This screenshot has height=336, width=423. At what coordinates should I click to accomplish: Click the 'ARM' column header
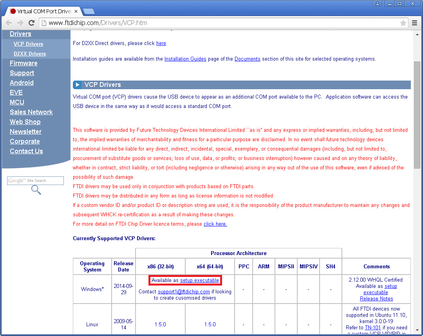[x=264, y=266]
